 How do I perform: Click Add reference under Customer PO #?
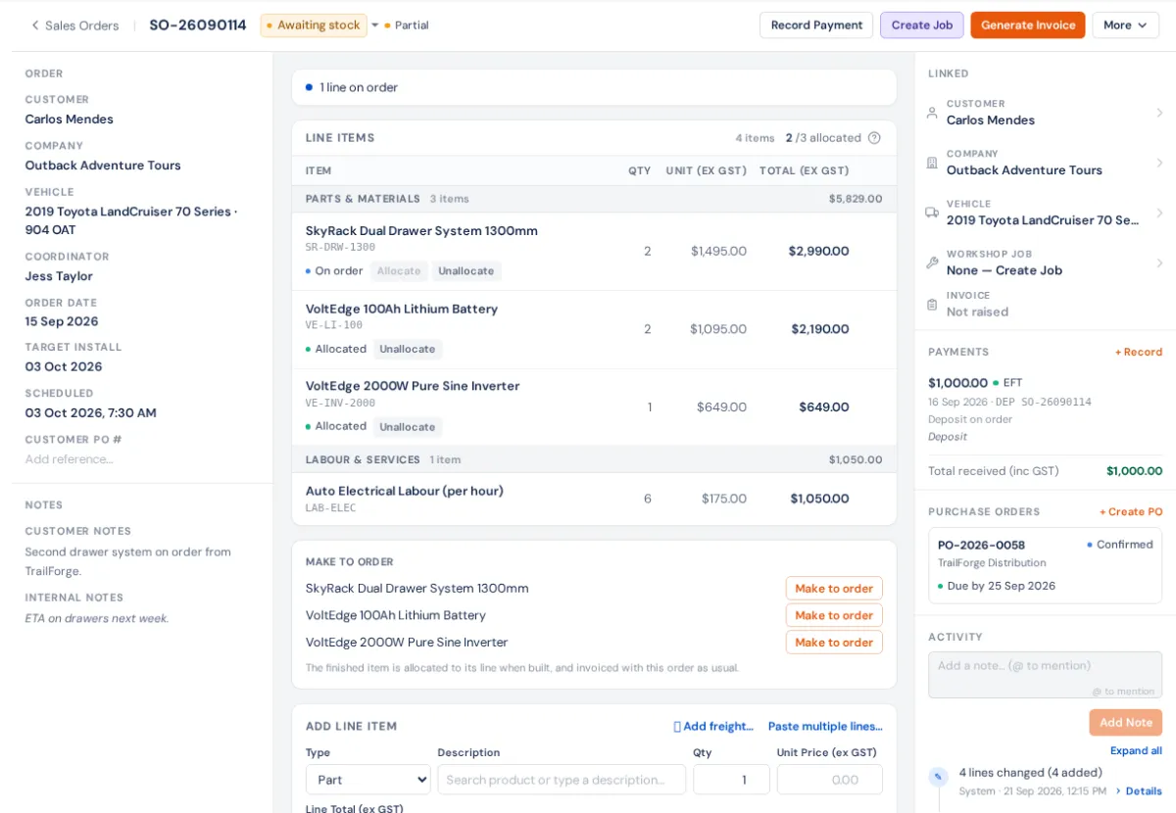point(69,459)
